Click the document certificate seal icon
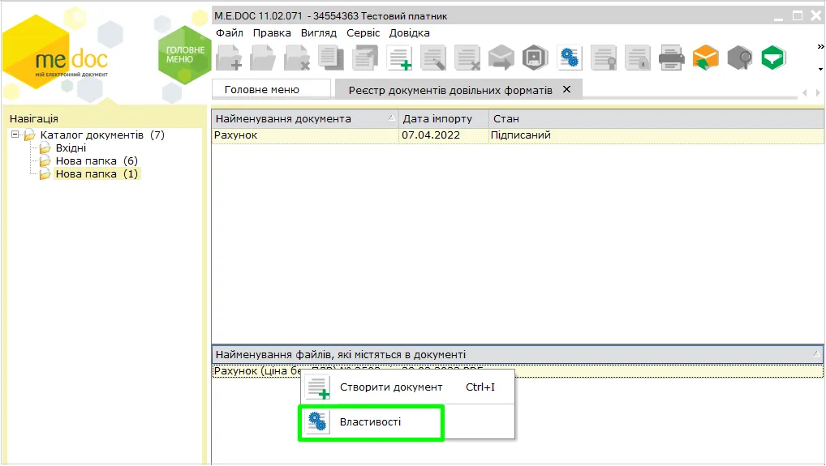 coord(604,58)
